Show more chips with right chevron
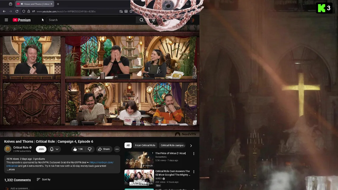Image resolution: width=338 pixels, height=190 pixels. pos(191,145)
